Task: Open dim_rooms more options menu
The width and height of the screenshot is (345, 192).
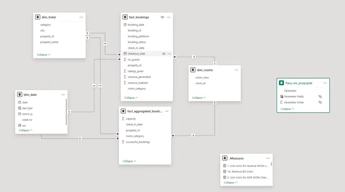Action: [236, 70]
